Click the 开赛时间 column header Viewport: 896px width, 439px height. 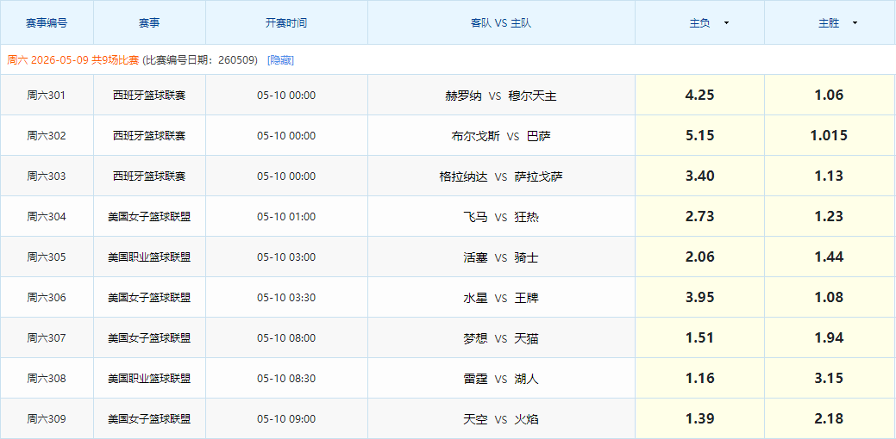click(x=286, y=23)
